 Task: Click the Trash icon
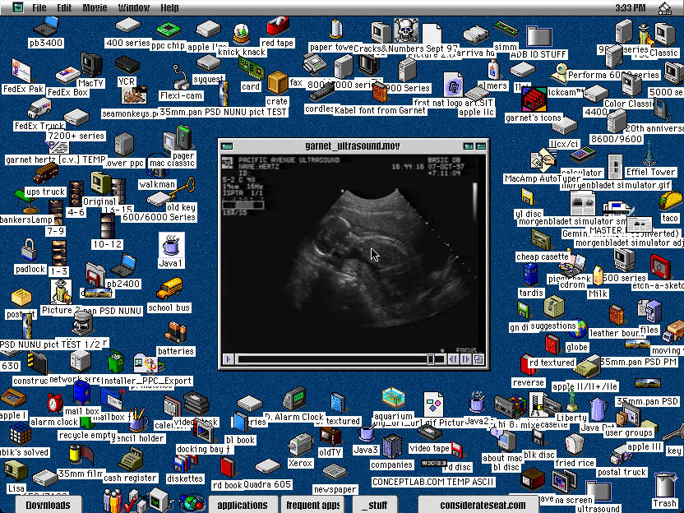(664, 488)
